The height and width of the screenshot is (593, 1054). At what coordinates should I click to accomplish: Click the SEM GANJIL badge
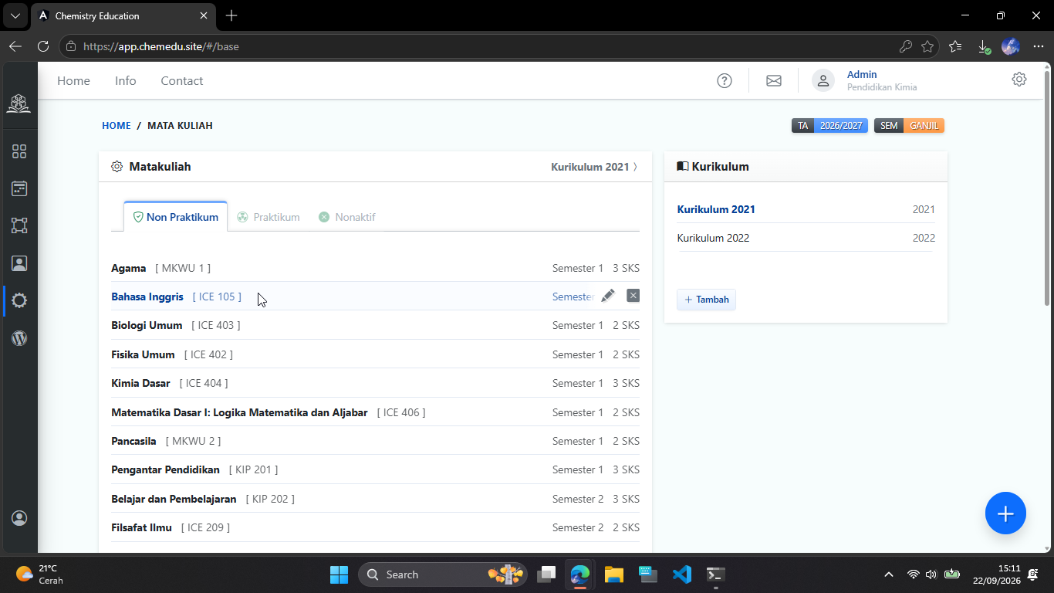point(909,125)
